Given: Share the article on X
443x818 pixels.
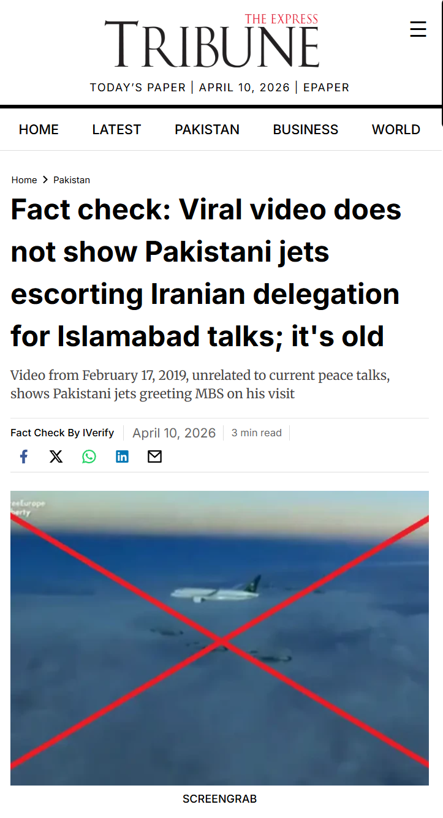Looking at the screenshot, I should tap(56, 456).
